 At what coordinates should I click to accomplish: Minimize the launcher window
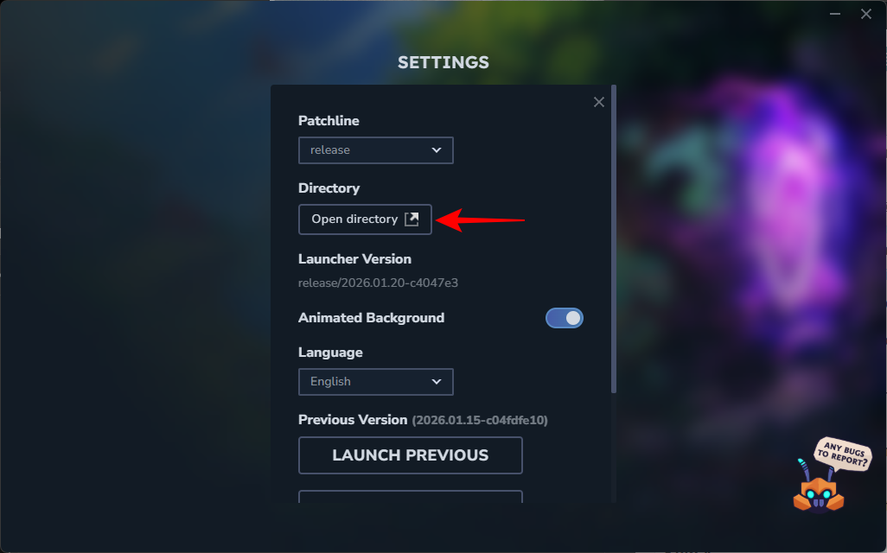(x=835, y=14)
